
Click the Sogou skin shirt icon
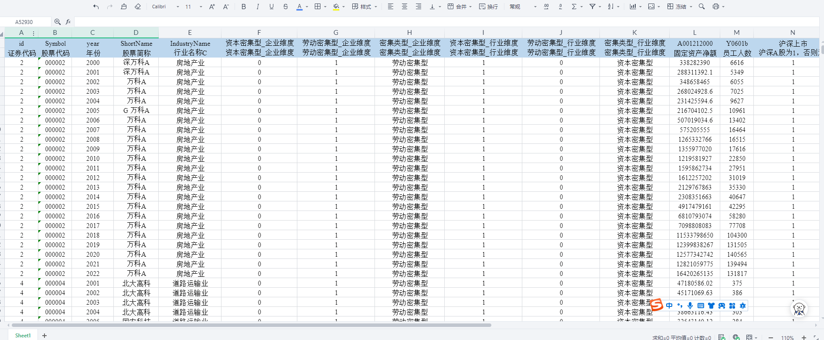[711, 306]
